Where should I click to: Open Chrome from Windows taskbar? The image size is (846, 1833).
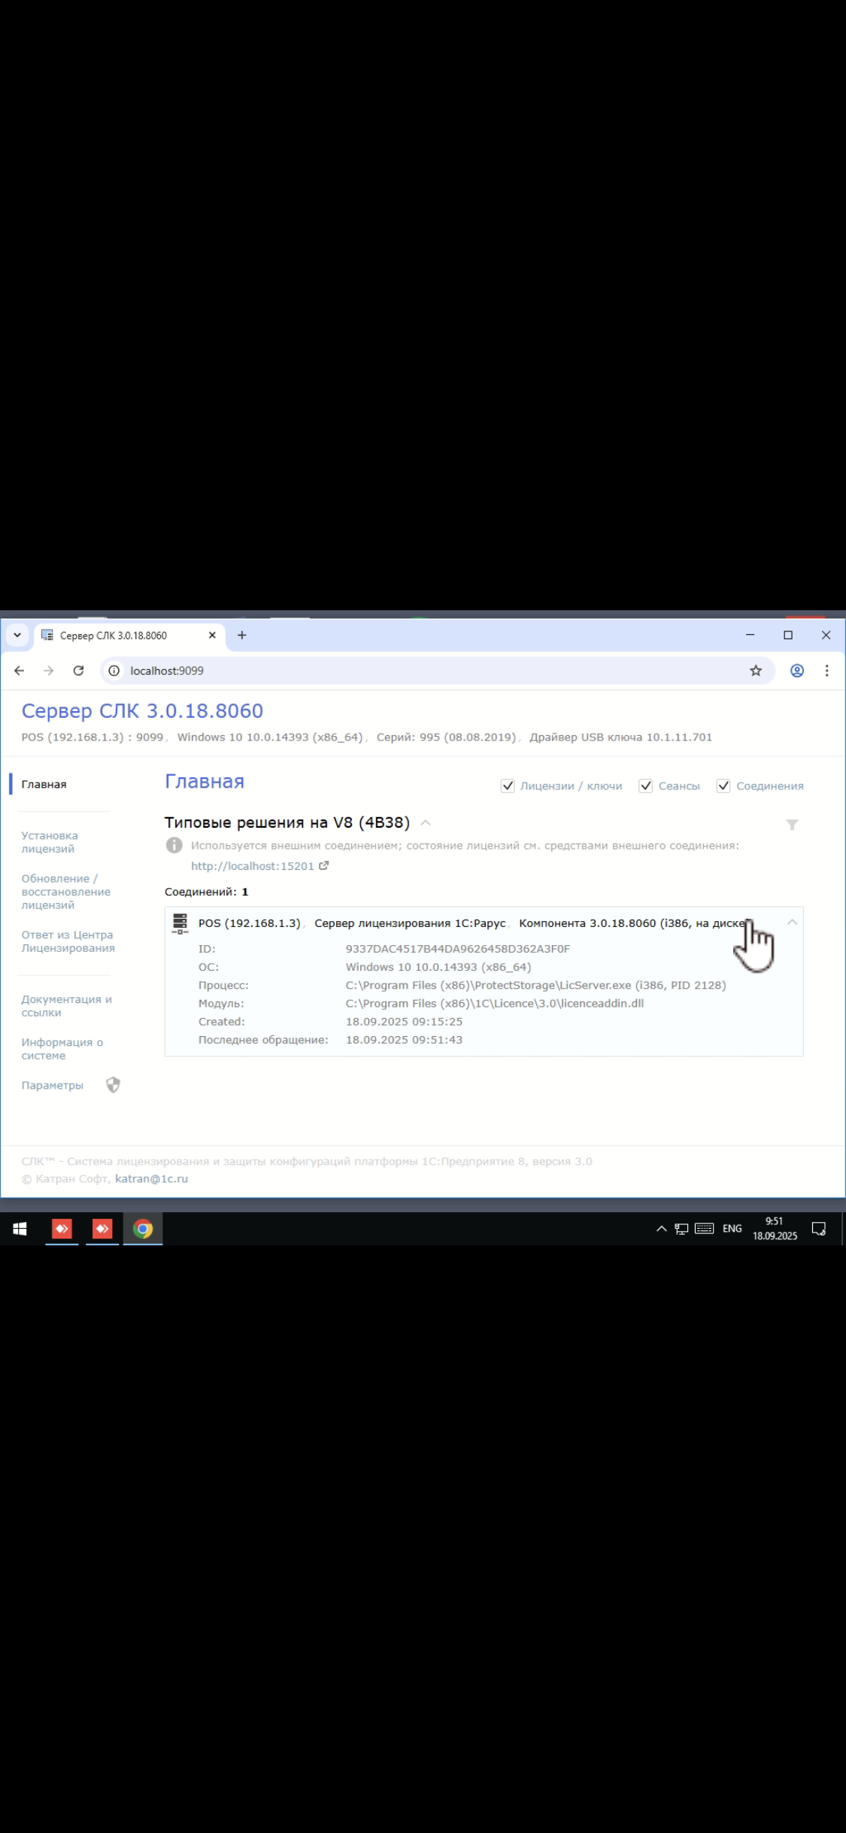(143, 1229)
